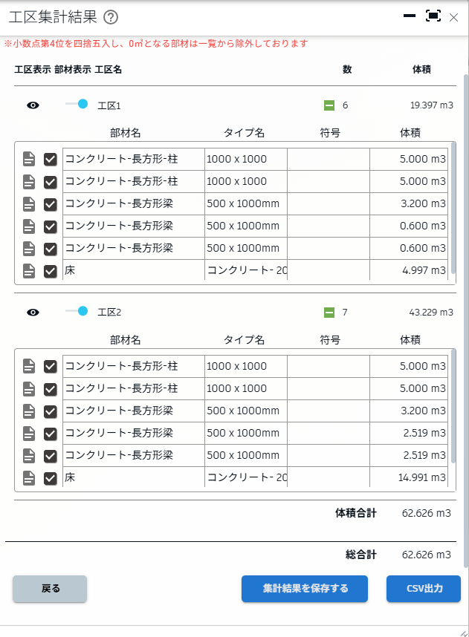Image resolution: width=469 pixels, height=637 pixels.
Task: Click document icon of first 工区2 column row
Action: point(29,366)
